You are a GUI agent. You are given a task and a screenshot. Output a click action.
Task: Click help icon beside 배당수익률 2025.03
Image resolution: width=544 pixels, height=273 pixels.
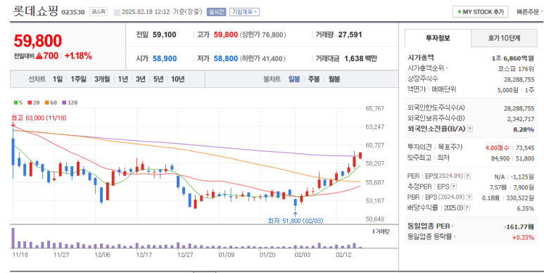467,208
